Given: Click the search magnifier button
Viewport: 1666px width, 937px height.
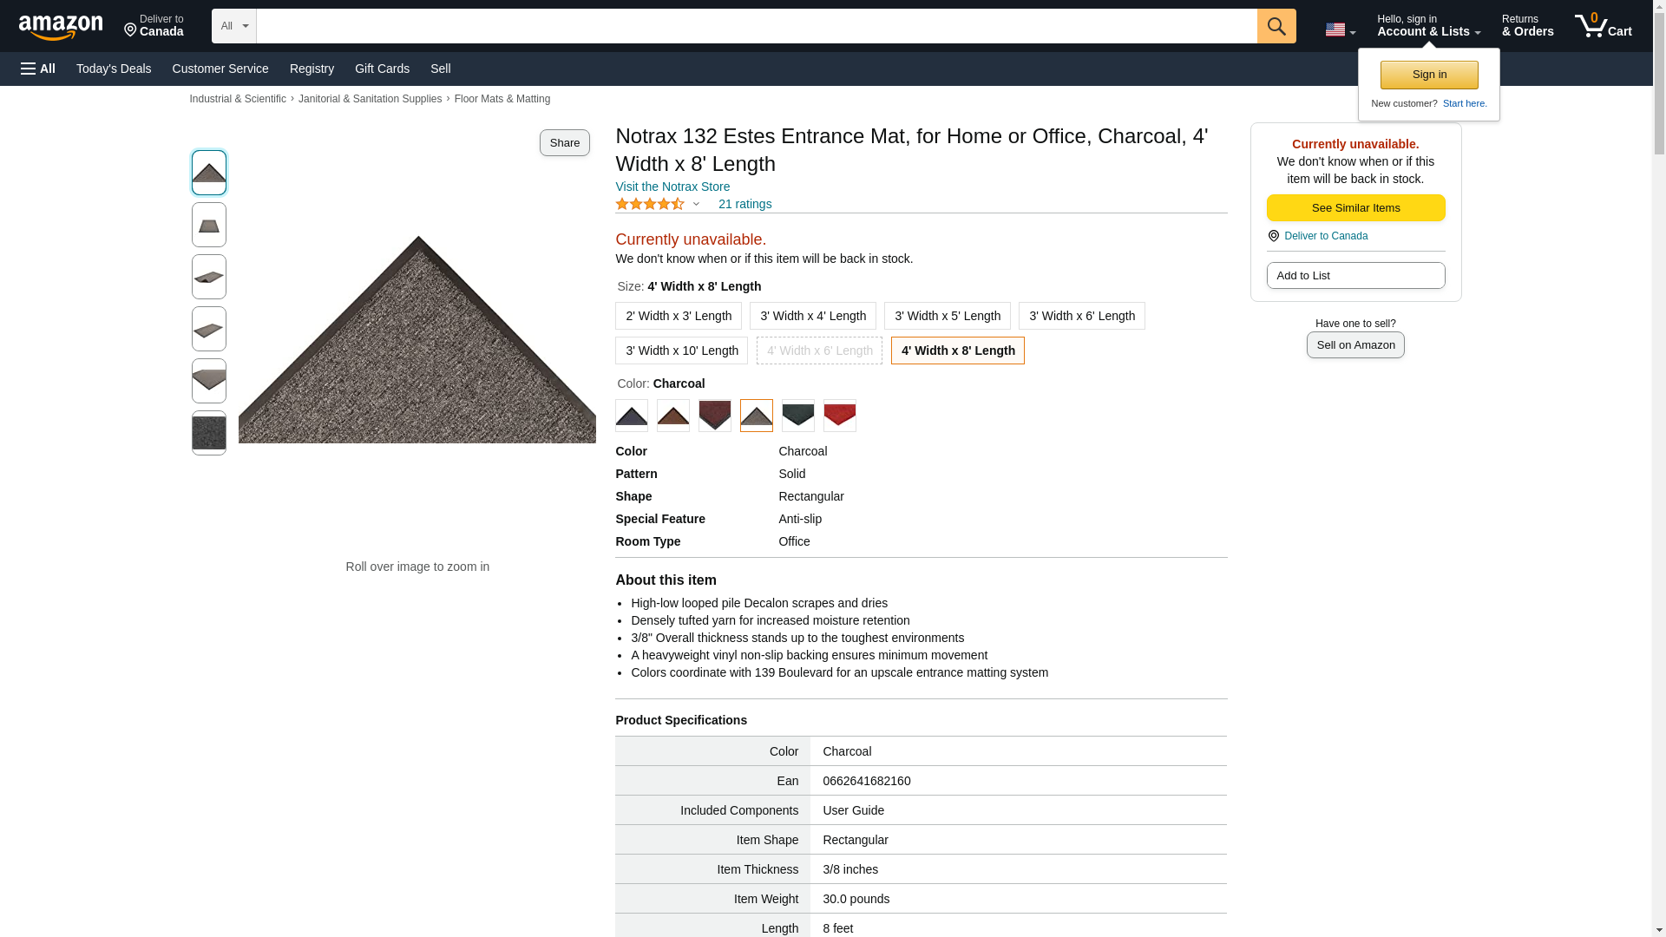Looking at the screenshot, I should (1276, 26).
